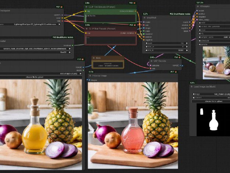Collapse the Preview Image node
The height and width of the screenshot is (173, 230).
click(90, 76)
